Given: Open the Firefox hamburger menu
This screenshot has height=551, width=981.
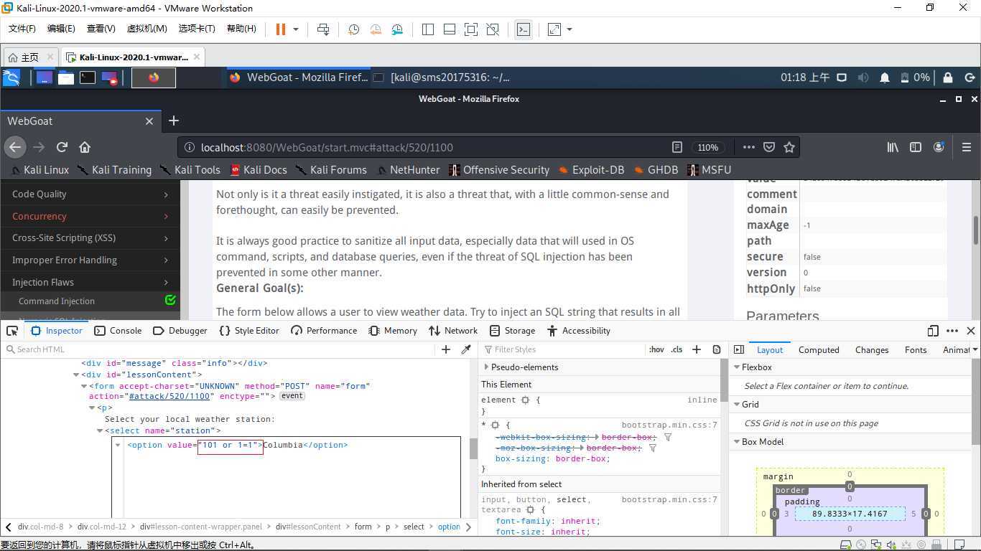Looking at the screenshot, I should (966, 147).
